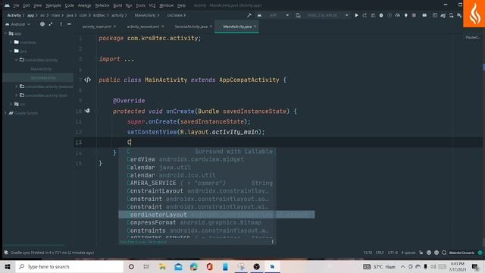Viewport: 485px width, 273px height.
Task: Click the MainActivity breadcrumb in navigation bar
Action: [145, 15]
